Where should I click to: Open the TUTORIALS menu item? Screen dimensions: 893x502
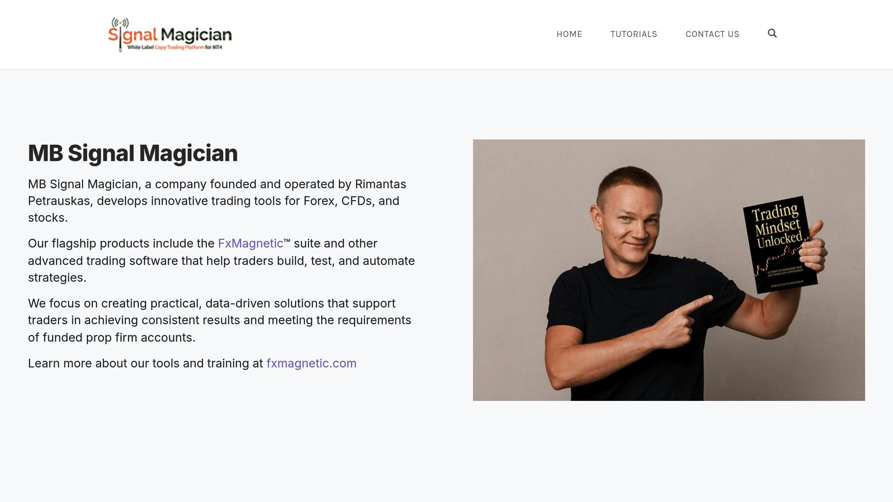tap(634, 34)
